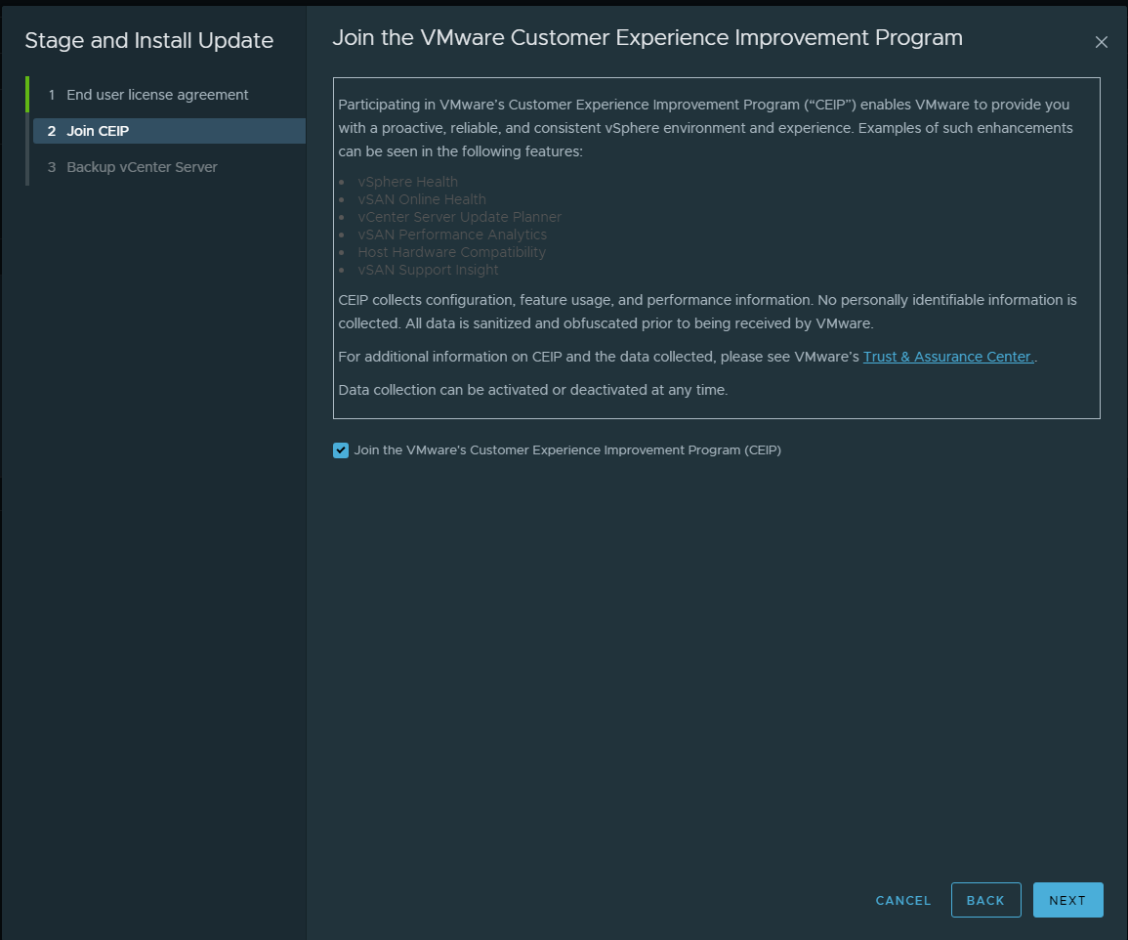Proceed with the Next button
The image size is (1128, 940).
[1067, 900]
